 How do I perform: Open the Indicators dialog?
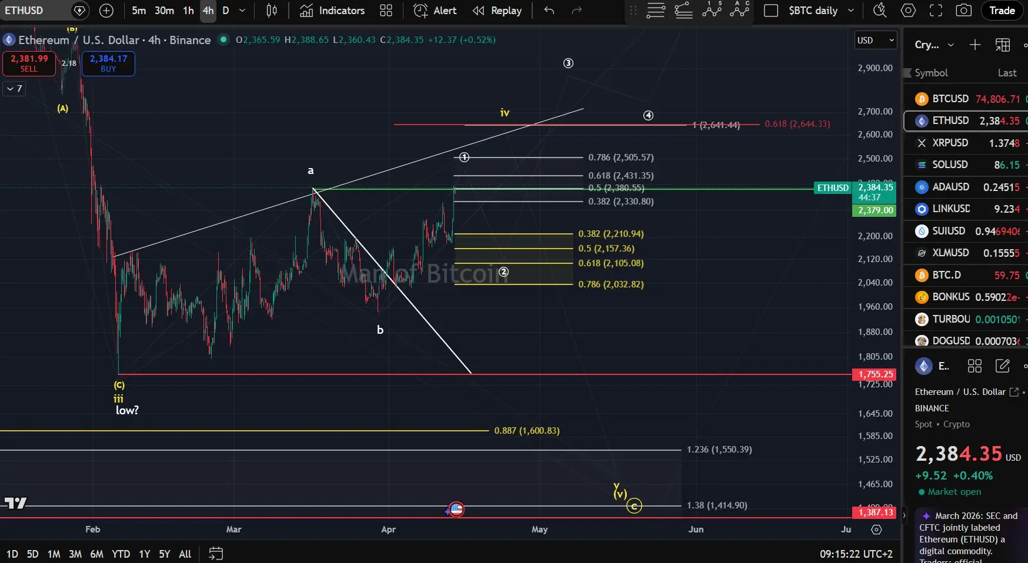tap(332, 11)
